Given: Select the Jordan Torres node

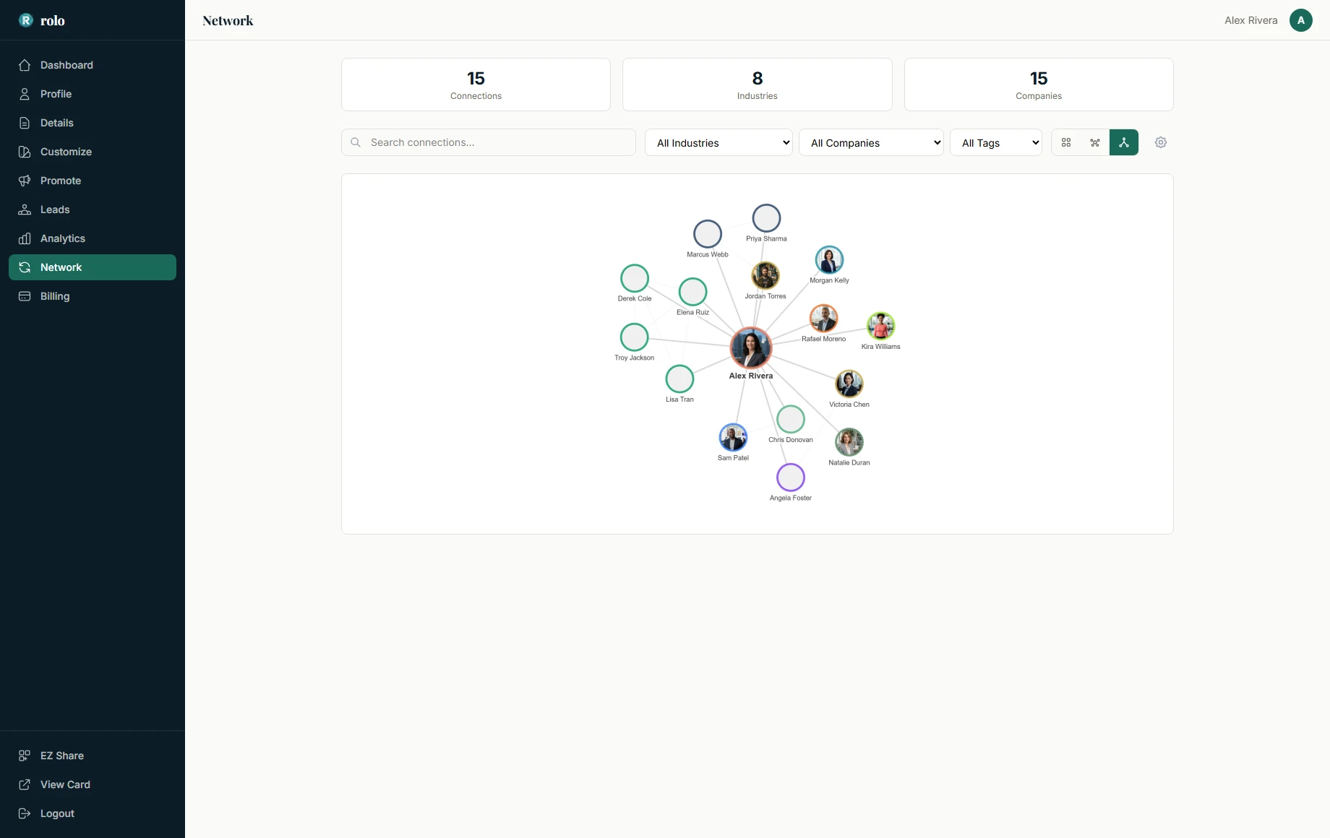Looking at the screenshot, I should point(765,275).
